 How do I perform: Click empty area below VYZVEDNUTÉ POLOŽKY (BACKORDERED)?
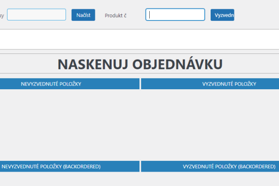point(210,179)
